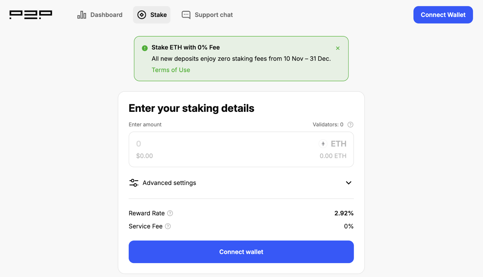483x277 pixels.
Task: Click the Dashboard bar chart icon
Action: pyautogui.click(x=82, y=15)
